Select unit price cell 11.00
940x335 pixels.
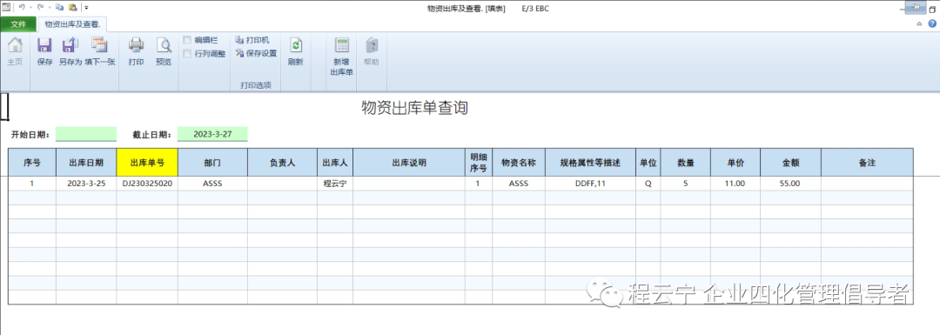click(735, 184)
